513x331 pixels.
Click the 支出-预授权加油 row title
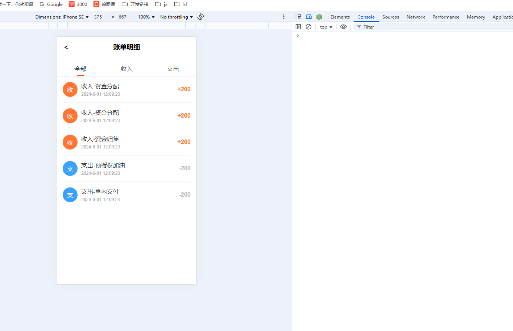[x=103, y=165]
